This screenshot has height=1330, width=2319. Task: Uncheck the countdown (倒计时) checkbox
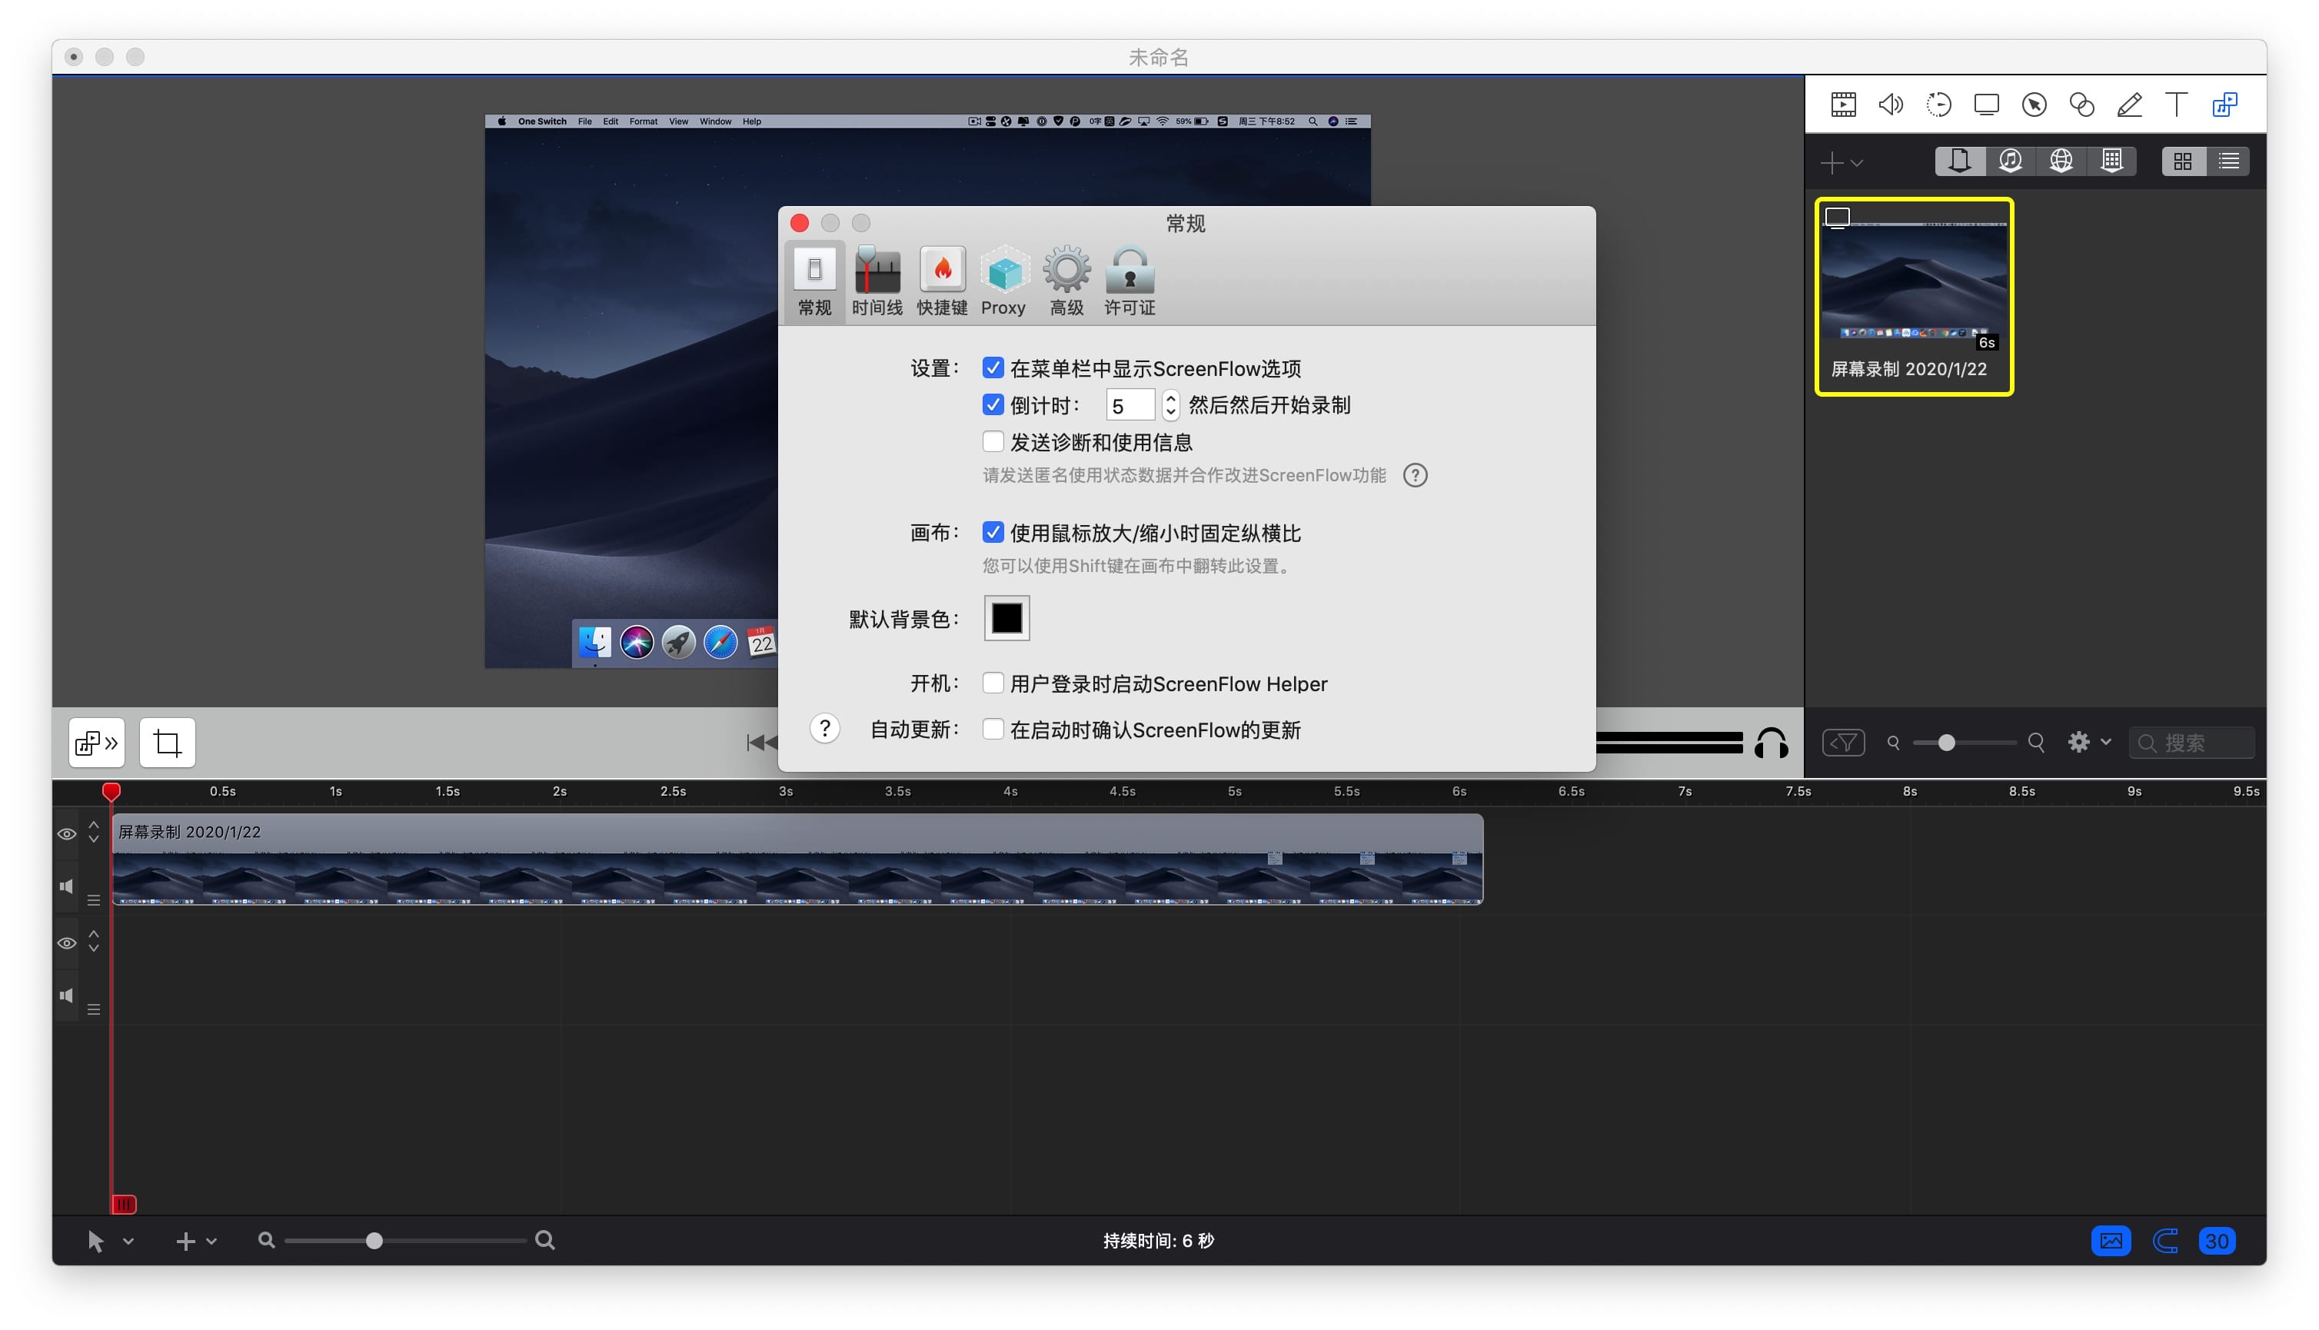pos(993,404)
